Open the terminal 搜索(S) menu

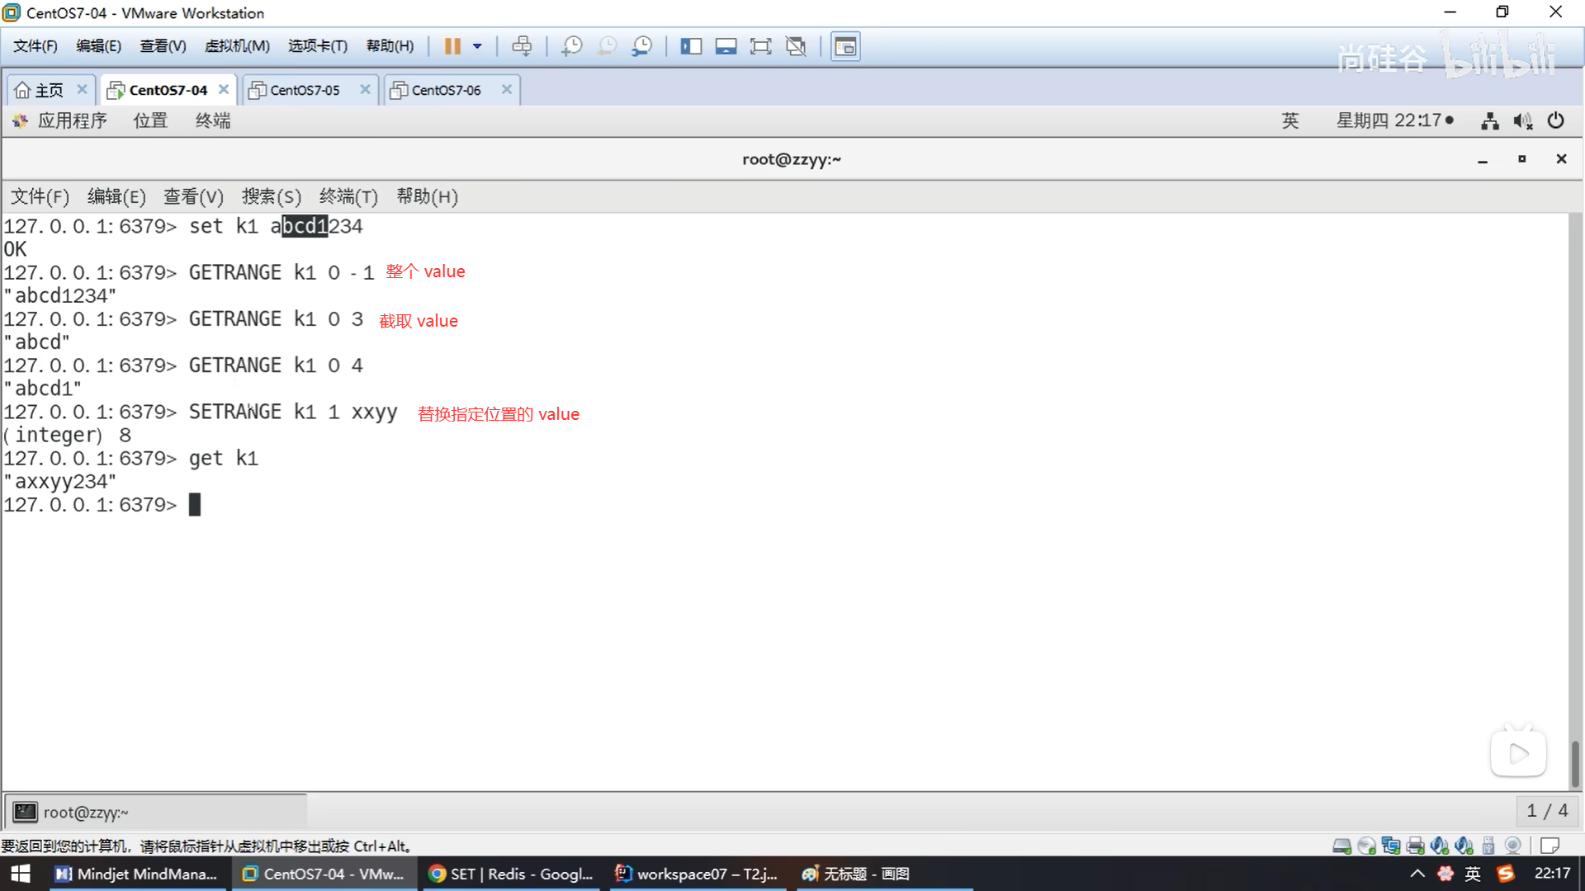tap(271, 196)
